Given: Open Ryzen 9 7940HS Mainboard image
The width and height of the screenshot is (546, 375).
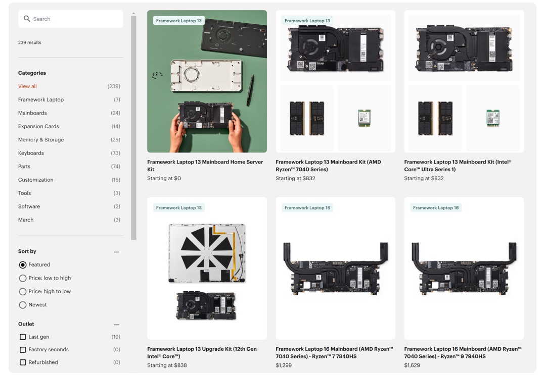Looking at the screenshot, I should [x=464, y=269].
